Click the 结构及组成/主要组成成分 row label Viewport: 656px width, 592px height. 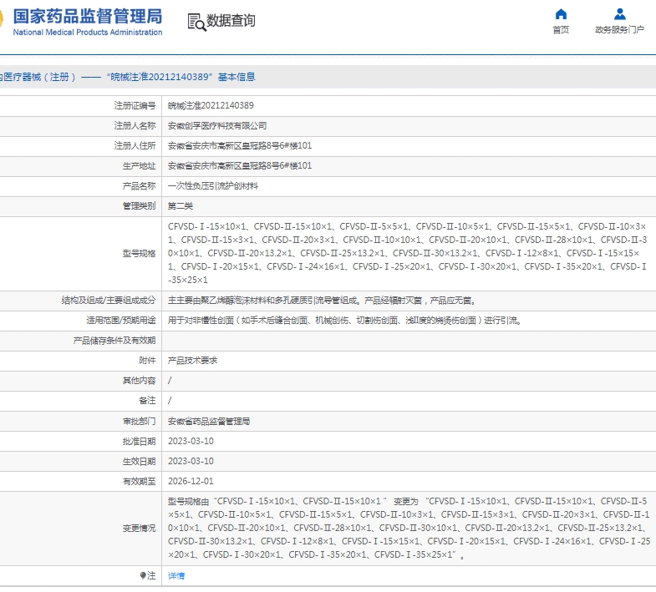[x=109, y=301]
